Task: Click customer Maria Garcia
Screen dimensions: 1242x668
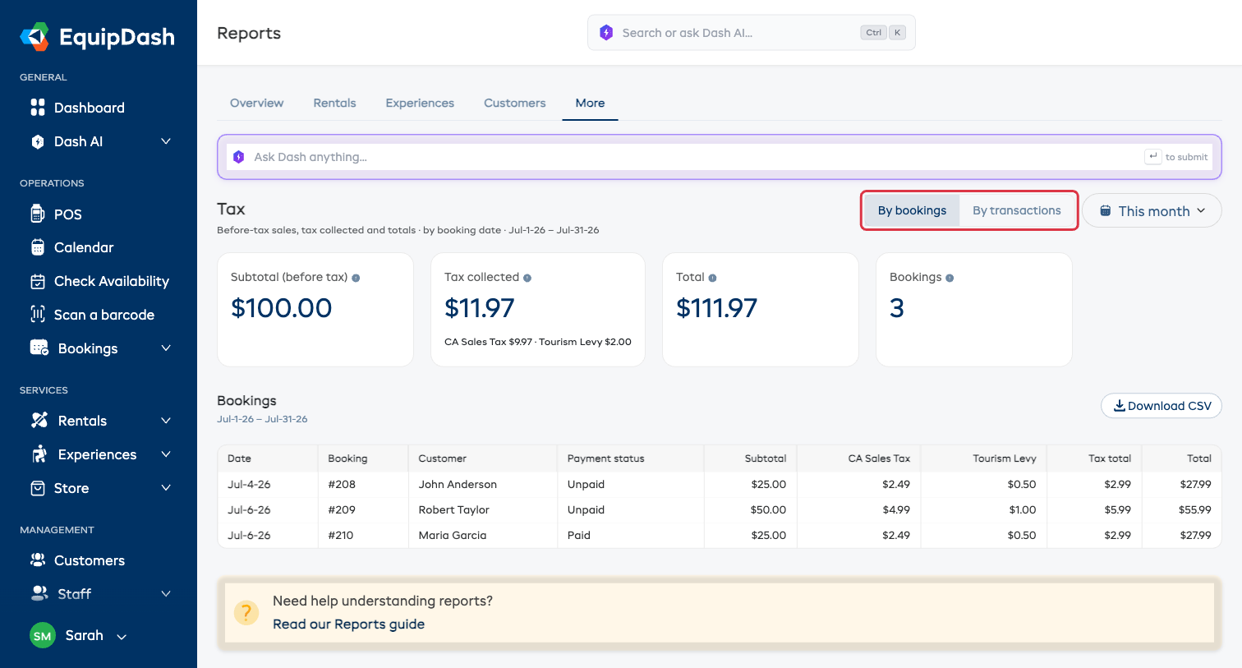Action: (x=452, y=535)
